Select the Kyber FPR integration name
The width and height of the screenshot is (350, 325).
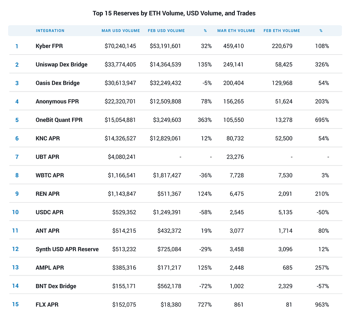pos(49,46)
